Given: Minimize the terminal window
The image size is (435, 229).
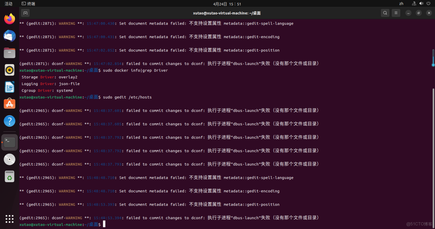Looking at the screenshot, I should point(409,13).
